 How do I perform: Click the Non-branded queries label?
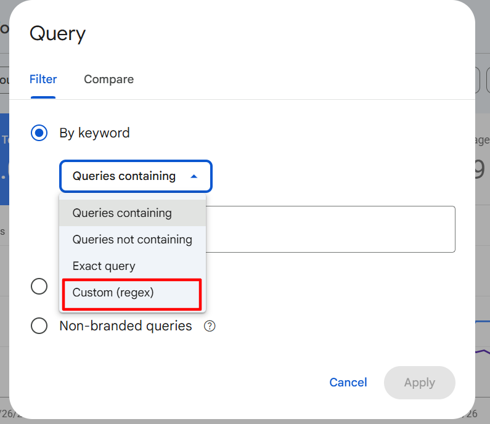(x=126, y=326)
